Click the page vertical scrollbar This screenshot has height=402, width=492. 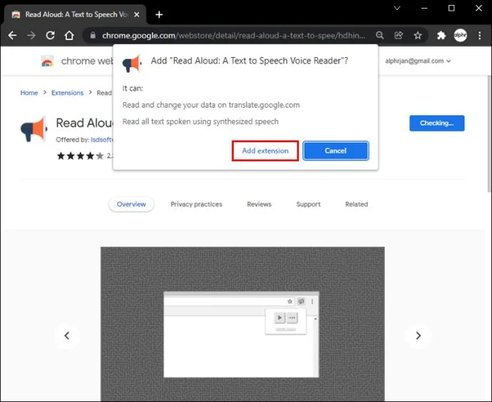[489, 134]
